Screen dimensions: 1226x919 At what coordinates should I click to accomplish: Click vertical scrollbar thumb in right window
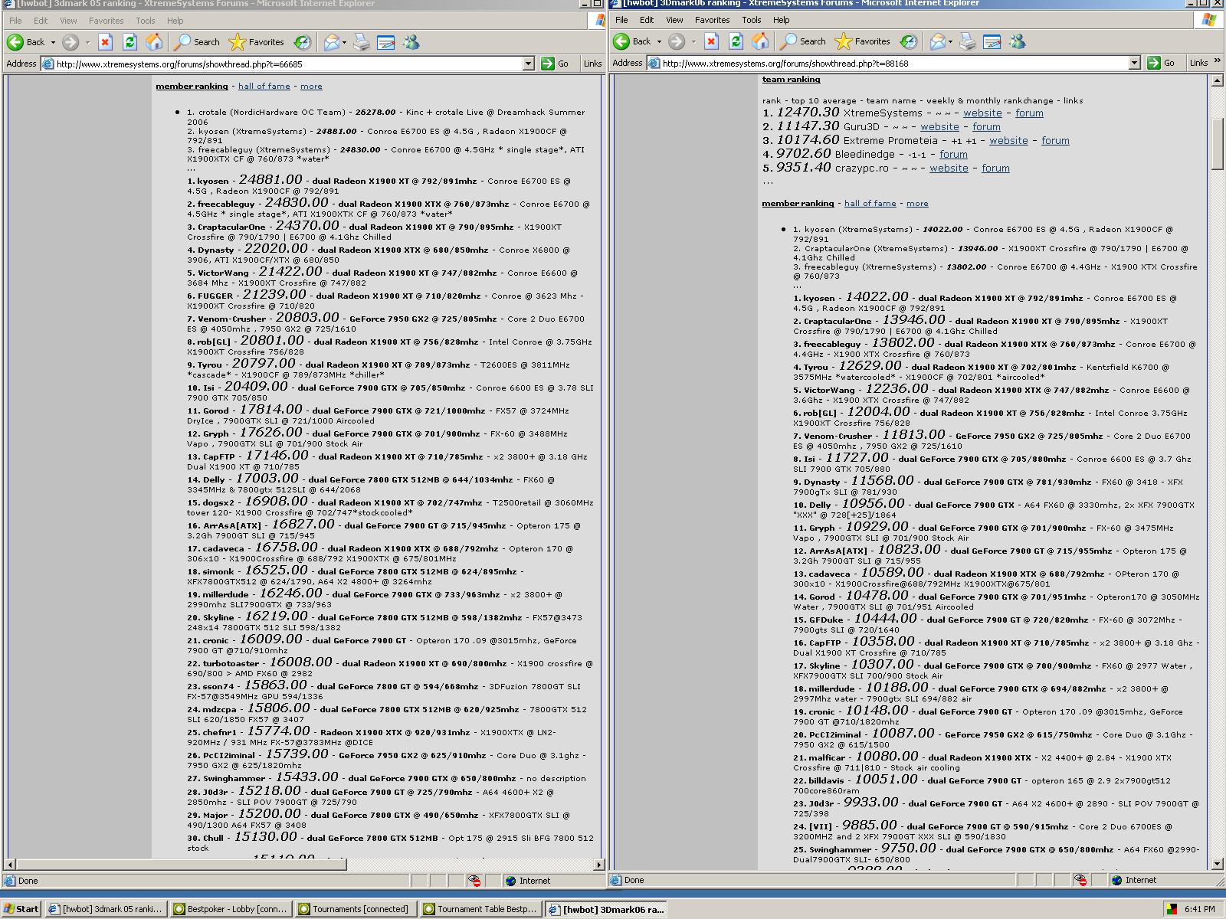(x=1218, y=143)
